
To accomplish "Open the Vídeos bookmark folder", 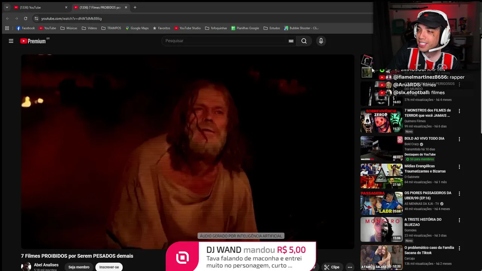I will tap(89, 28).
